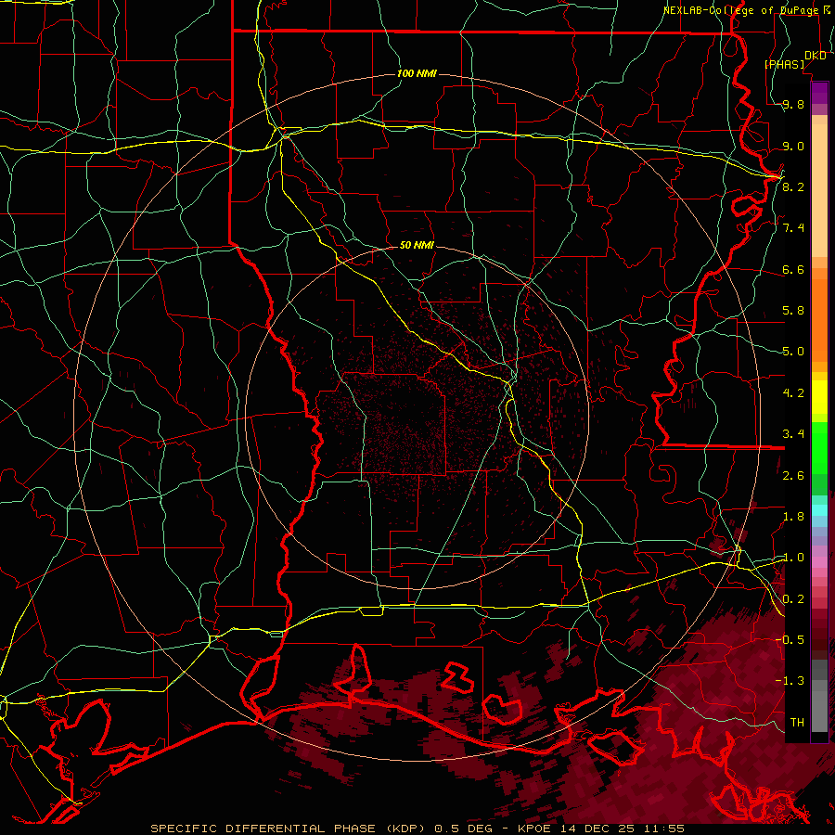Click the 6.6 legend value

pyautogui.click(x=793, y=270)
